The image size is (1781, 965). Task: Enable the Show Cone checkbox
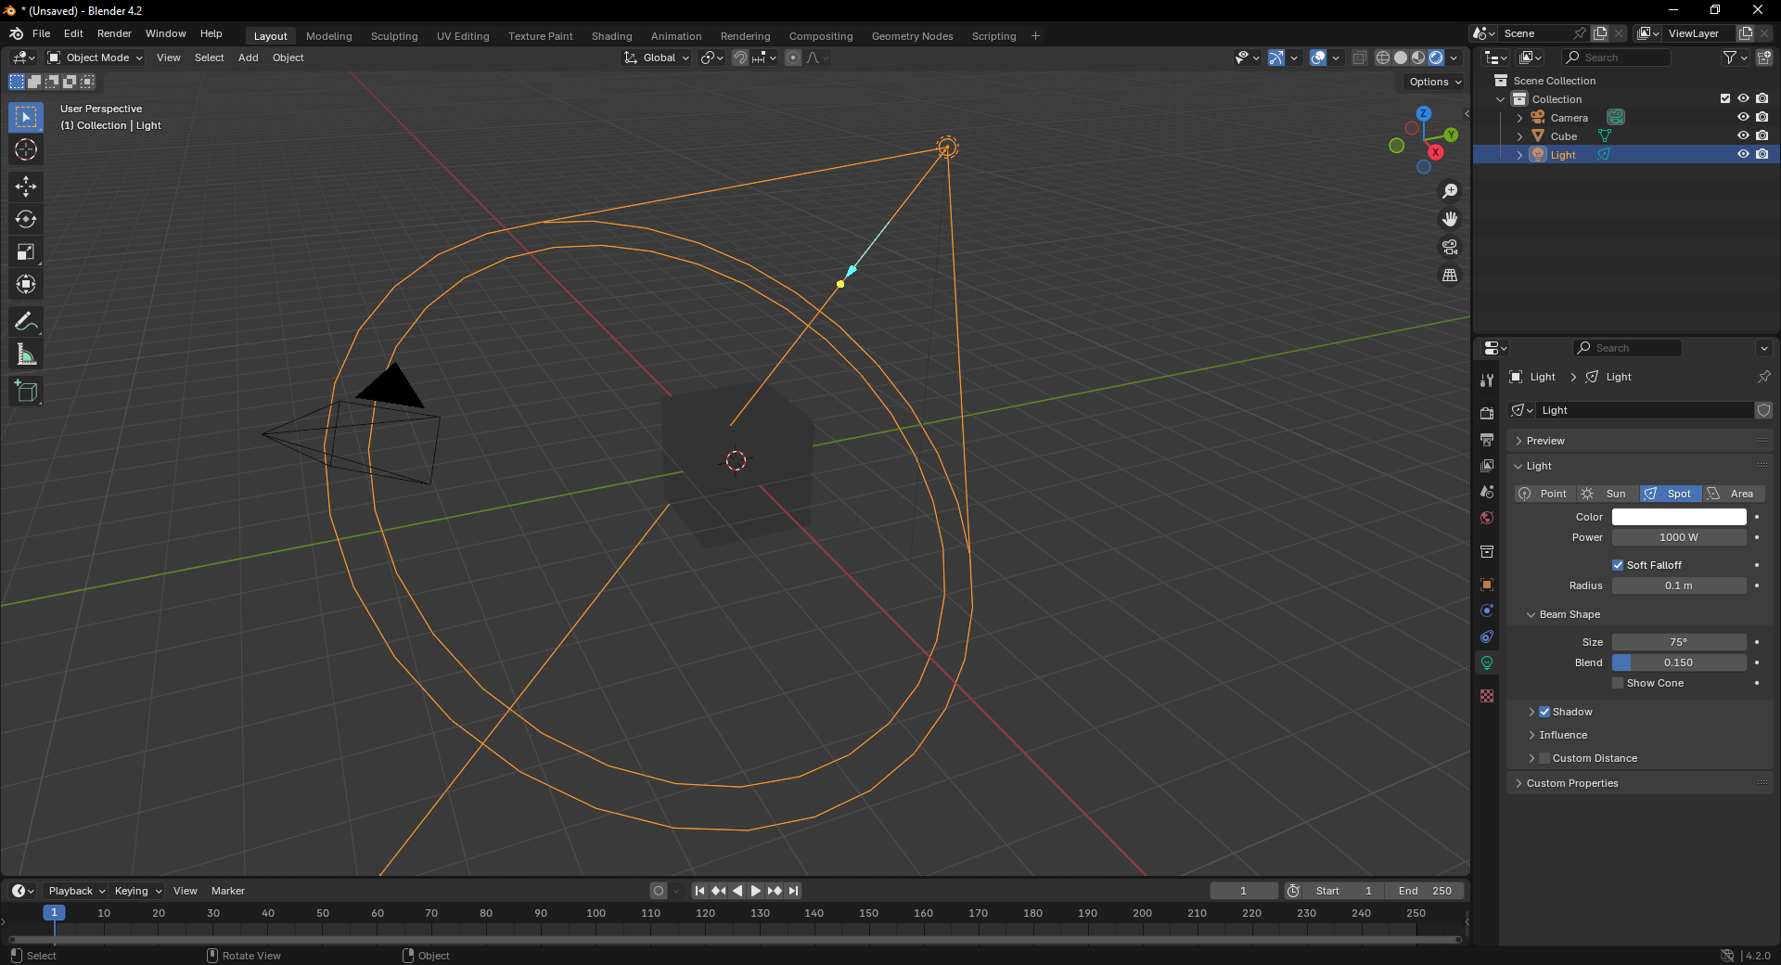click(1618, 683)
